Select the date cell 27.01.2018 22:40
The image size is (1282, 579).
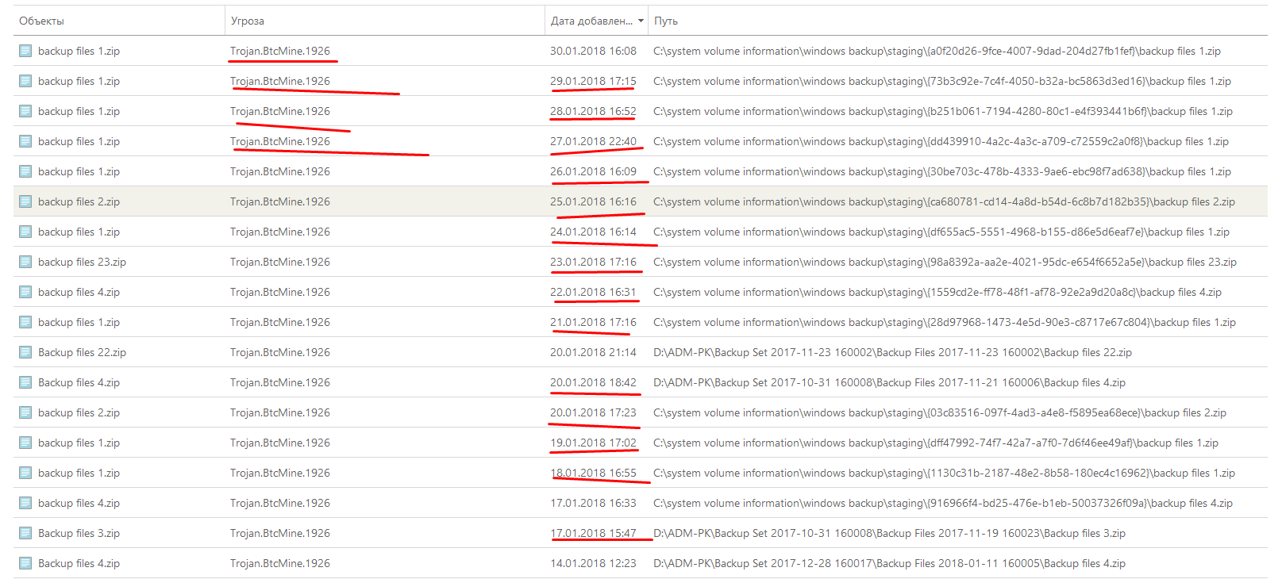click(593, 141)
